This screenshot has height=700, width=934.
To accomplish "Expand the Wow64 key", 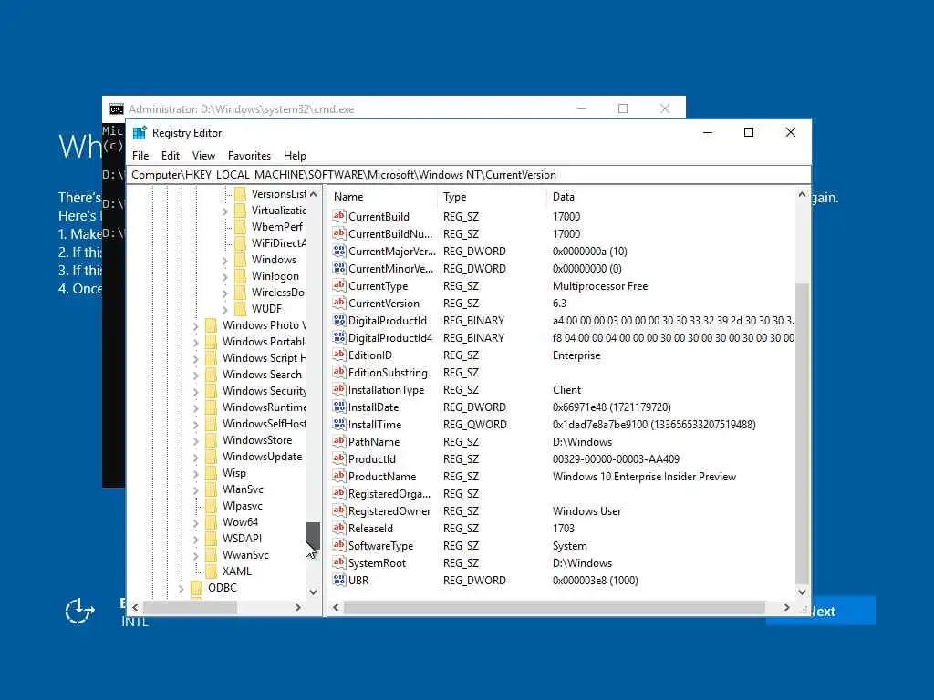I will (x=195, y=523).
